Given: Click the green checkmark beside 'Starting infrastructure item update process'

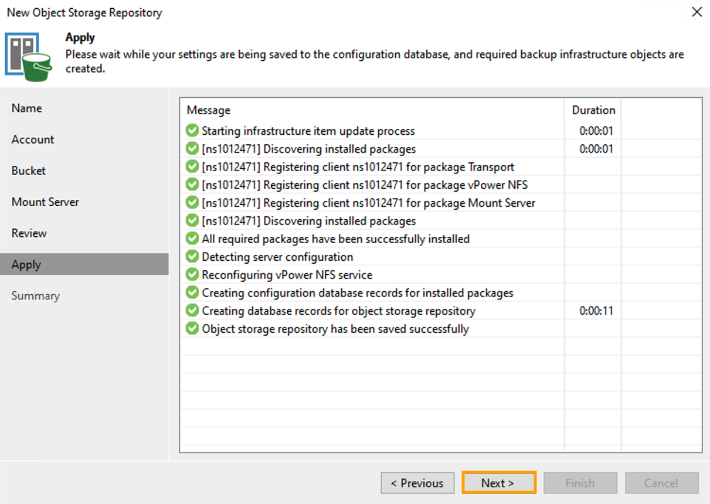Looking at the screenshot, I should (x=192, y=131).
